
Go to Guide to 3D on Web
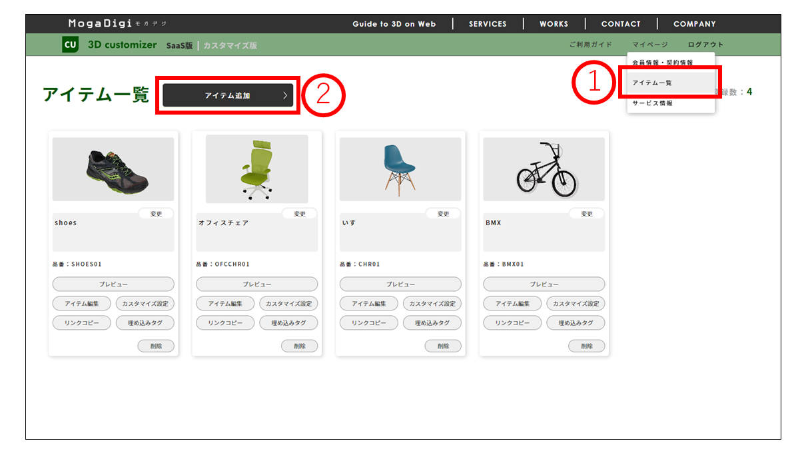[x=394, y=24]
